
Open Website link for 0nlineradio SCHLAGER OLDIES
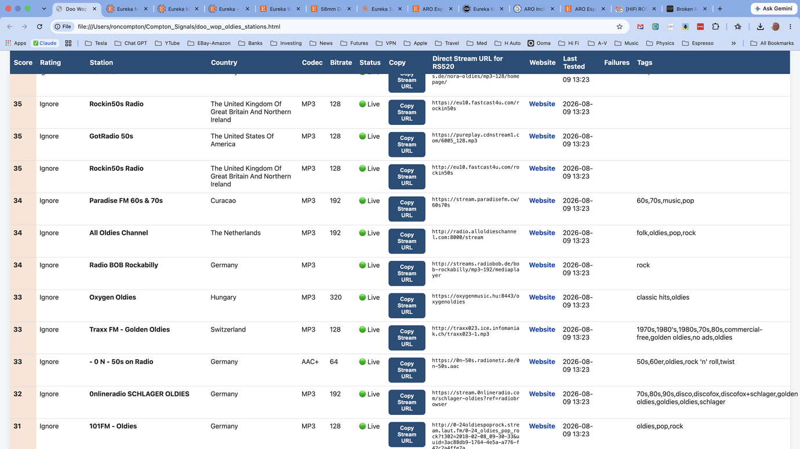click(541, 394)
